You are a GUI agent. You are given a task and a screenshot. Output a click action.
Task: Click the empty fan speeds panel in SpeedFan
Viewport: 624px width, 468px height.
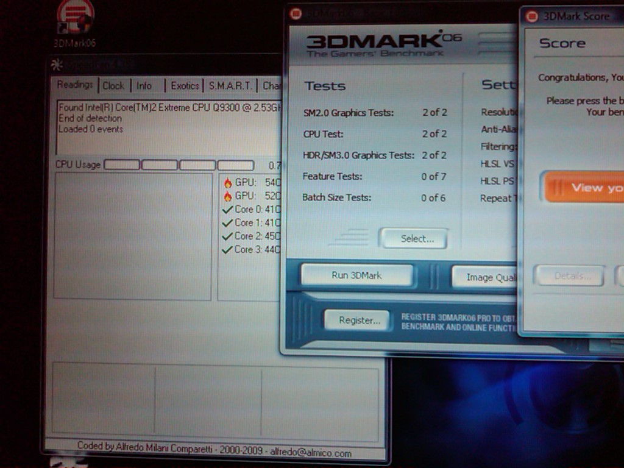[x=132, y=236]
